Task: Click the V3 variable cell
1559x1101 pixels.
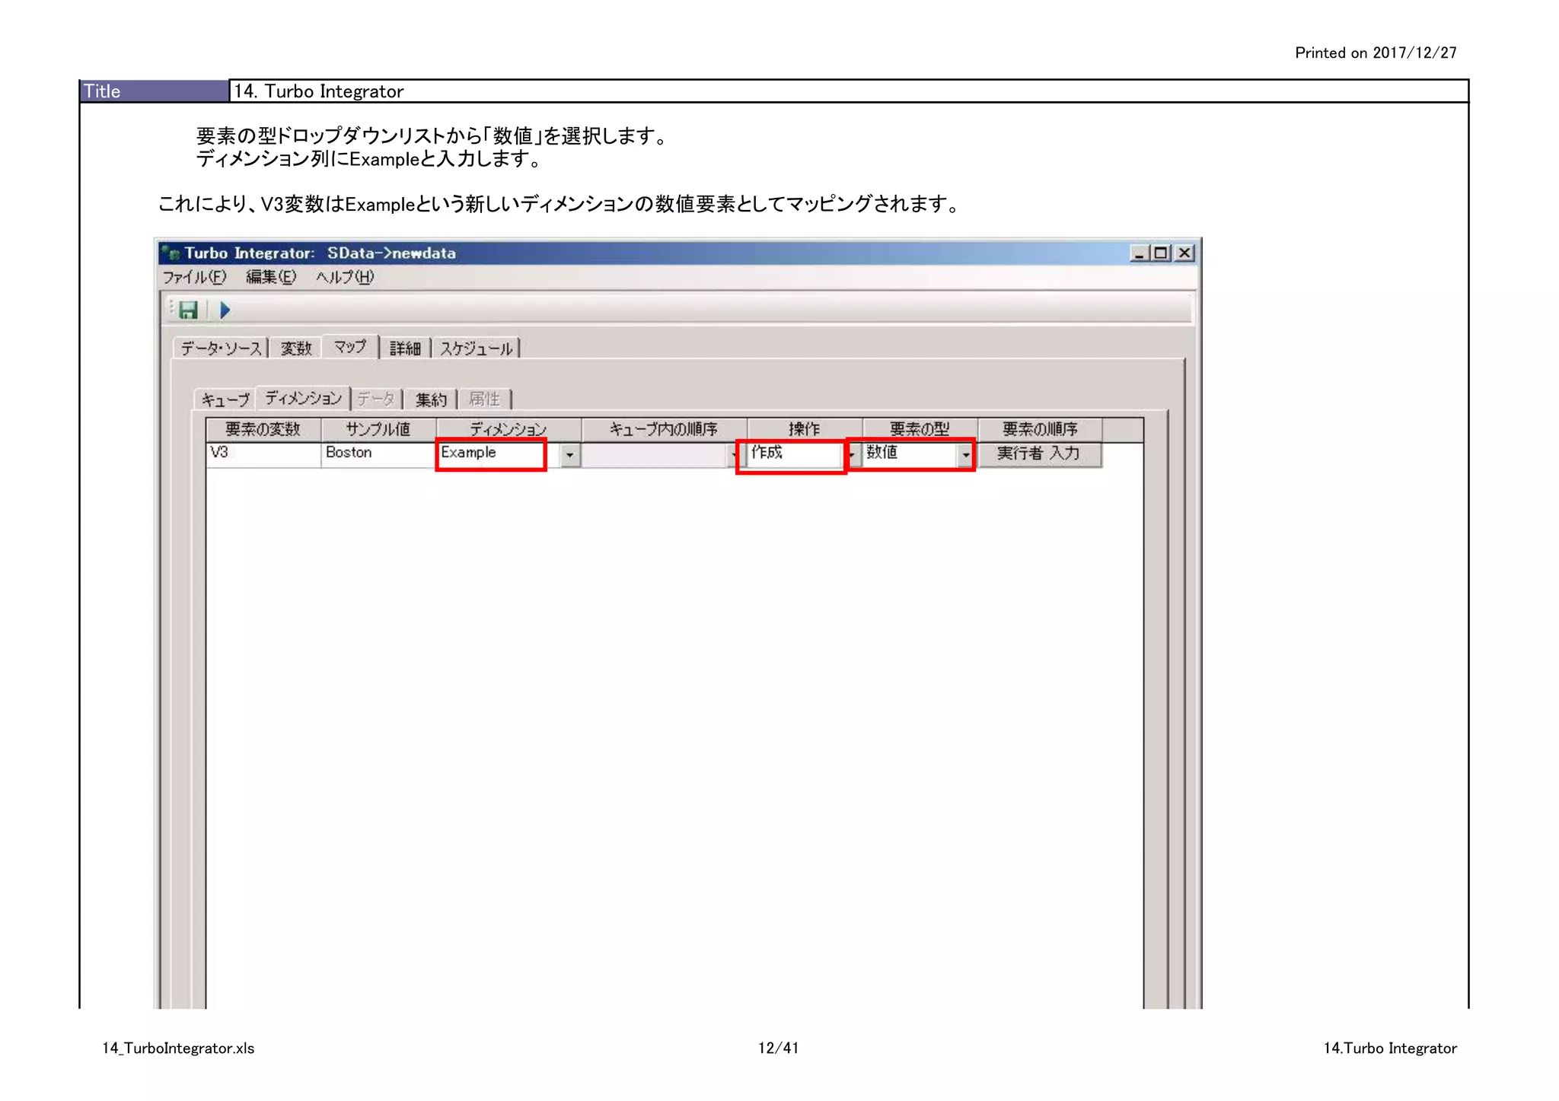Action: pyautogui.click(x=263, y=453)
